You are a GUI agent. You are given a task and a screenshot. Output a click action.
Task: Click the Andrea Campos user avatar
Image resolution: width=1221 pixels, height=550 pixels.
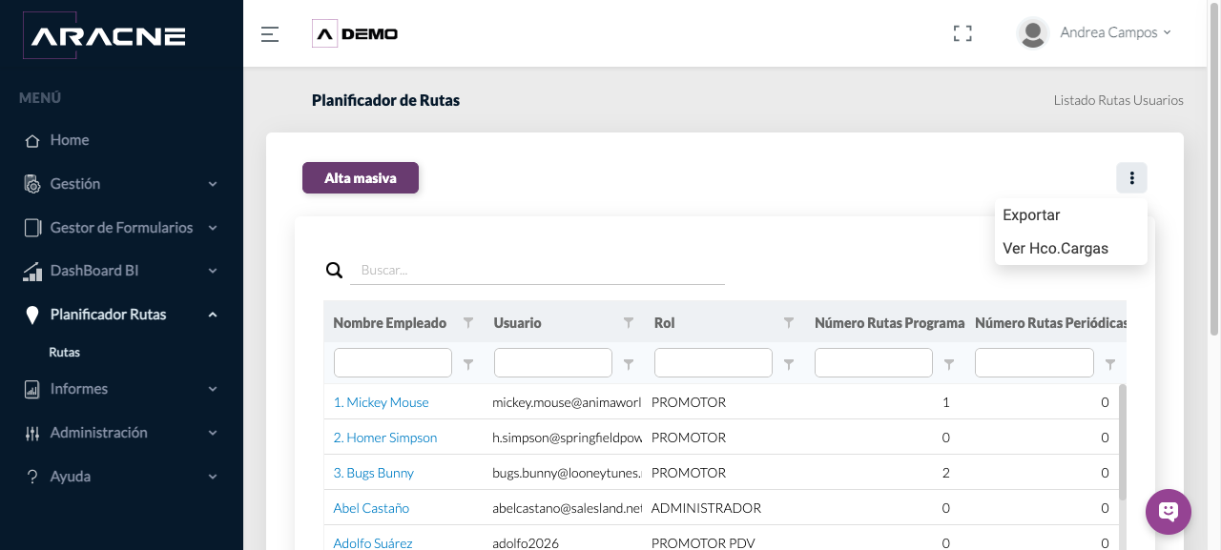click(x=1033, y=33)
